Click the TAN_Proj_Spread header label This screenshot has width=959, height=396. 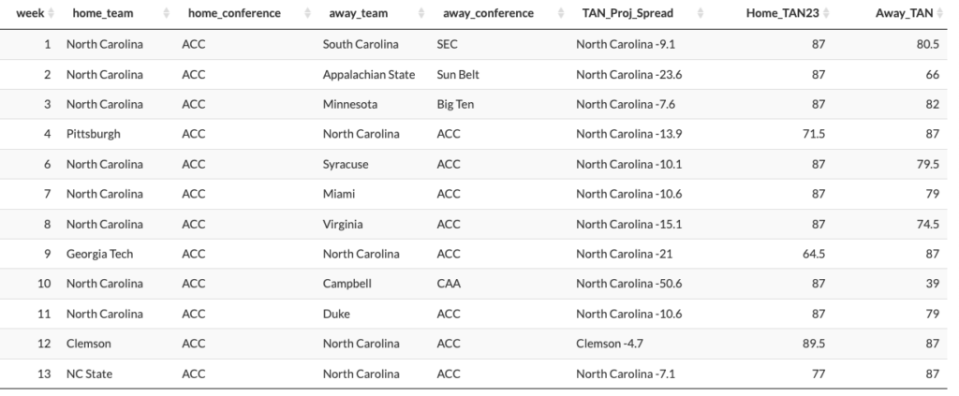point(627,13)
